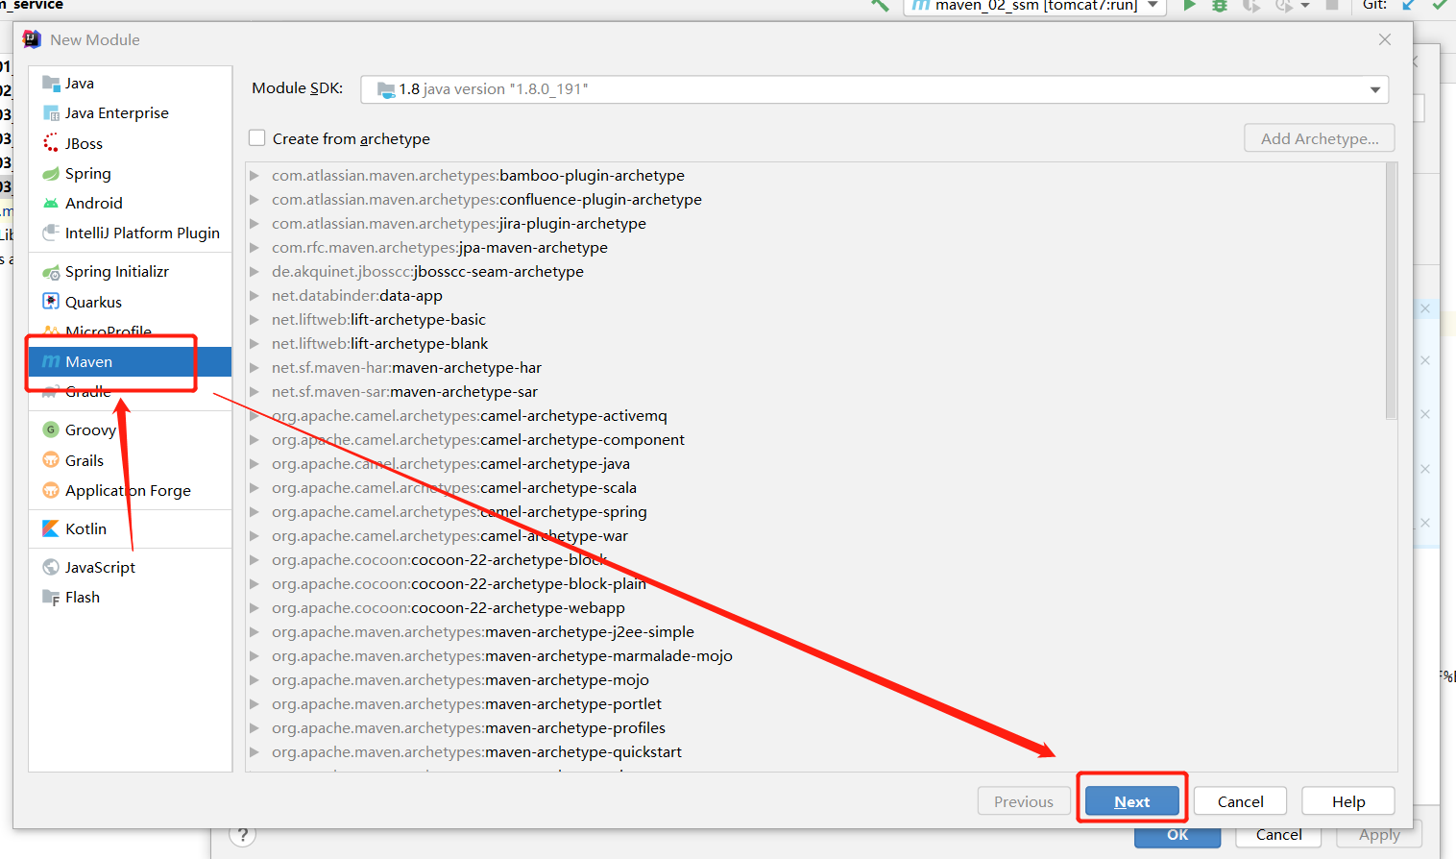
Task: Choose Java Enterprise in module list
Action: click(130, 113)
